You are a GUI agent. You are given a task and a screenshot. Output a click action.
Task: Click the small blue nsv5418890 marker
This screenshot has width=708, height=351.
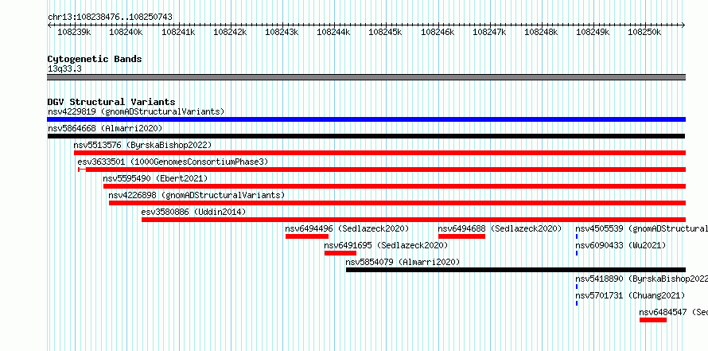577,287
